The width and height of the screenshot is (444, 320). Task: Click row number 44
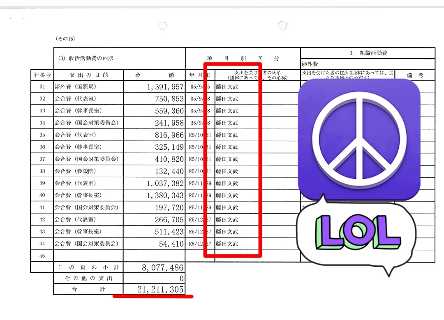point(42,244)
